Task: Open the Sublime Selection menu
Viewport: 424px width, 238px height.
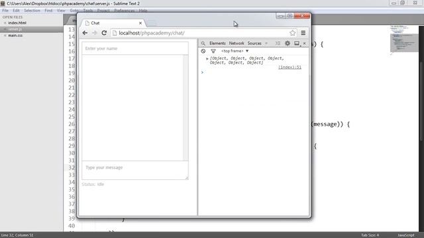Action: pyautogui.click(x=32, y=11)
